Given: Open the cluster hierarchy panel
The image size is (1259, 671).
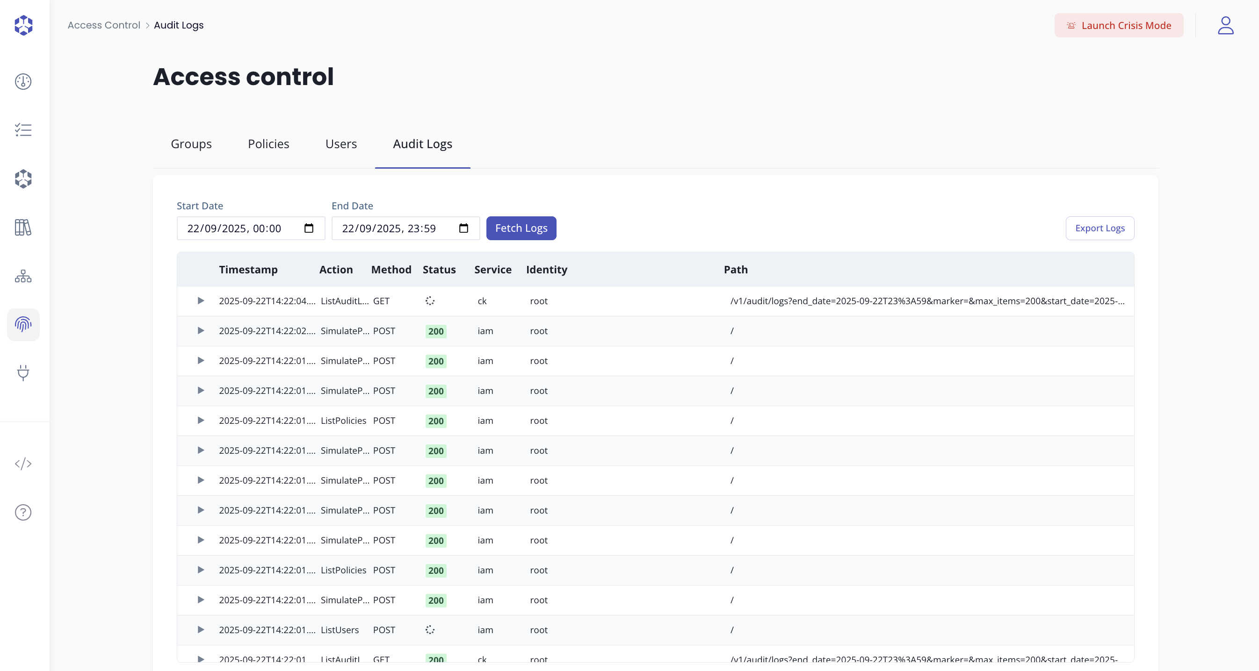Looking at the screenshot, I should 23,276.
